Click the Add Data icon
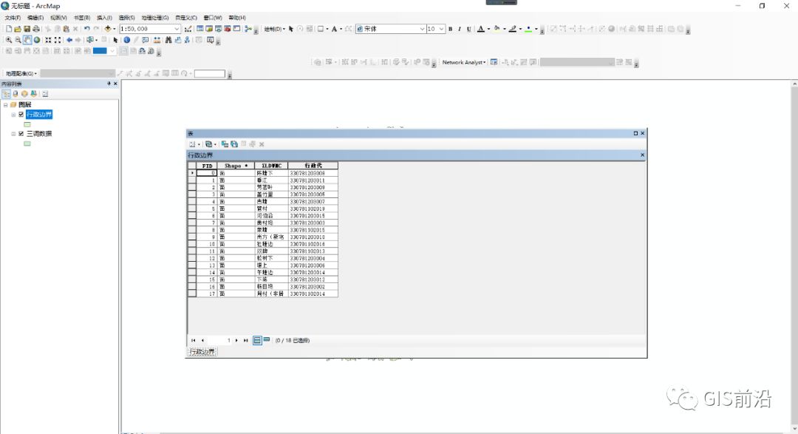The width and height of the screenshot is (798, 434). 107,29
